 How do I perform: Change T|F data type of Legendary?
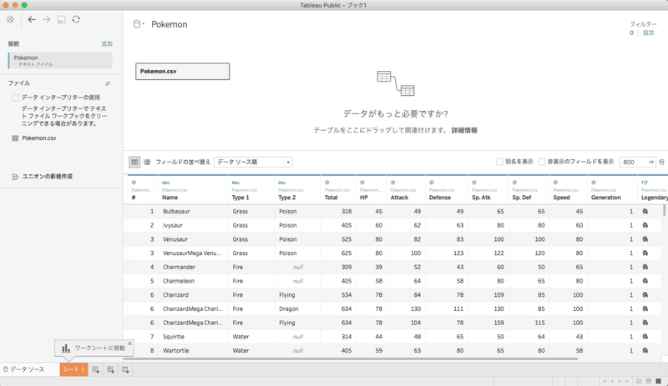[x=645, y=183]
